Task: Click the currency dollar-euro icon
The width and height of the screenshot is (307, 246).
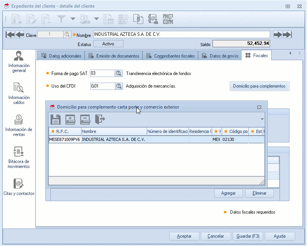Action: point(123,19)
